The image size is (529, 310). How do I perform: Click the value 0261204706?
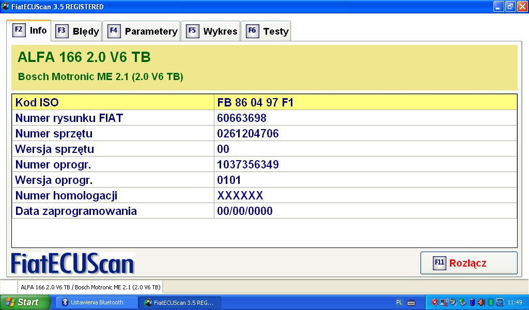pos(247,134)
